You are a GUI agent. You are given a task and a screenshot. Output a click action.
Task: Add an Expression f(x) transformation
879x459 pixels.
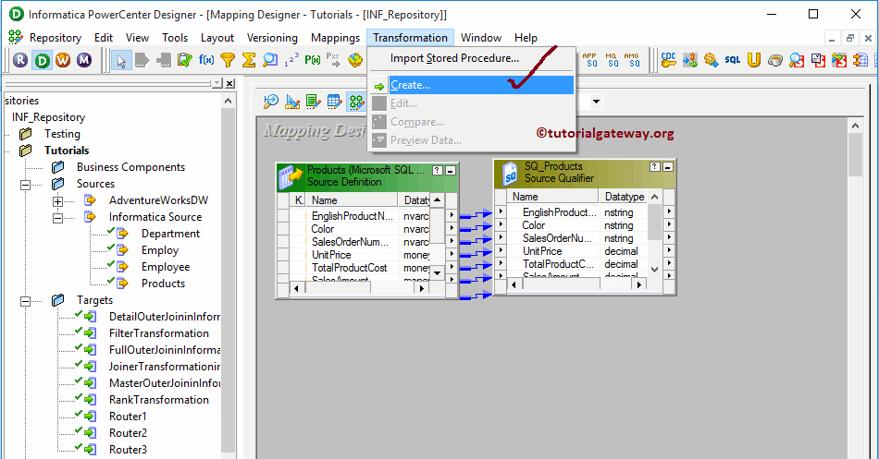click(x=206, y=60)
